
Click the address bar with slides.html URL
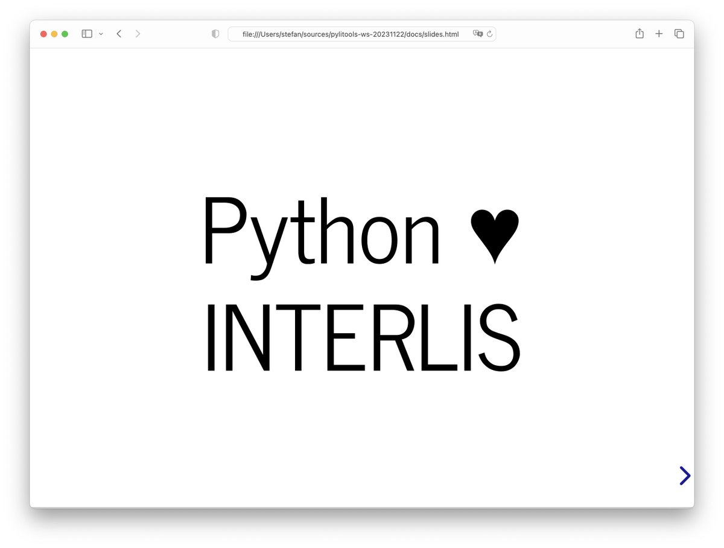361,34
